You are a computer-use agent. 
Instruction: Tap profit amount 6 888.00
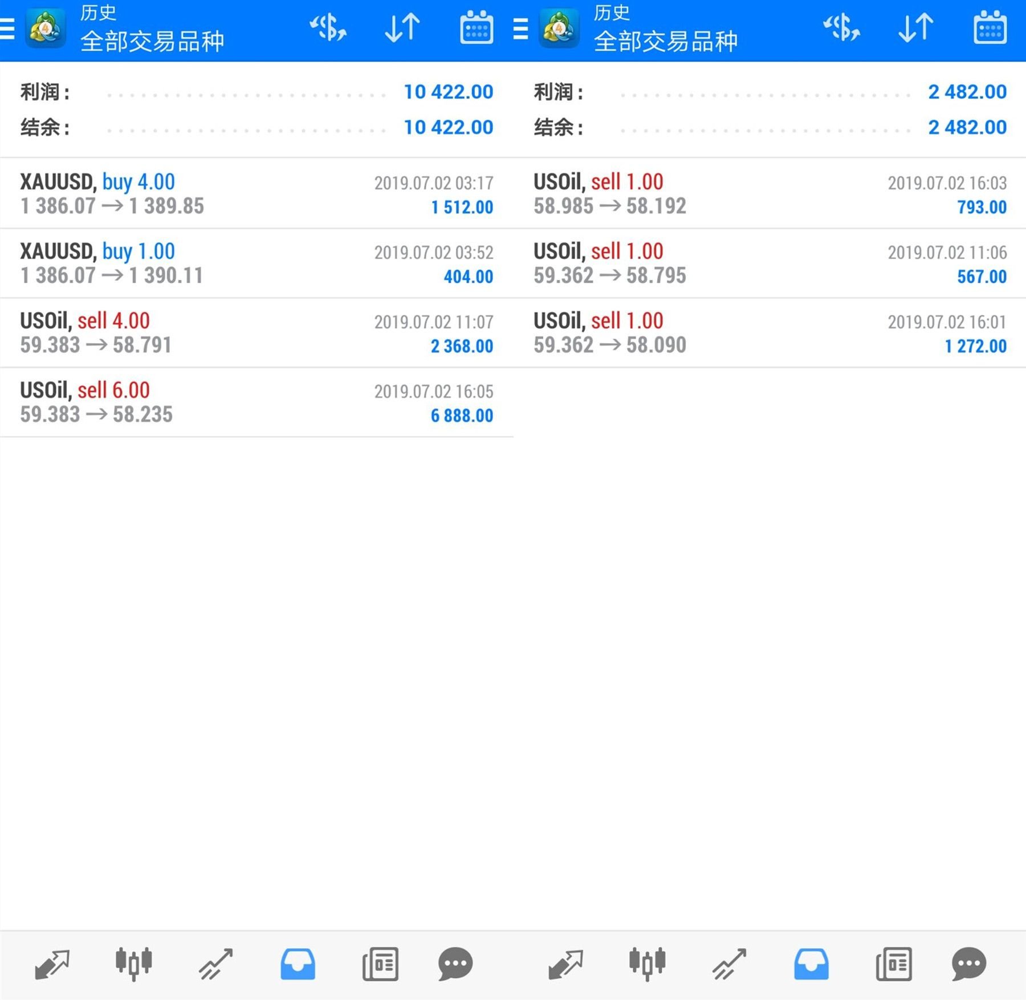pos(462,416)
